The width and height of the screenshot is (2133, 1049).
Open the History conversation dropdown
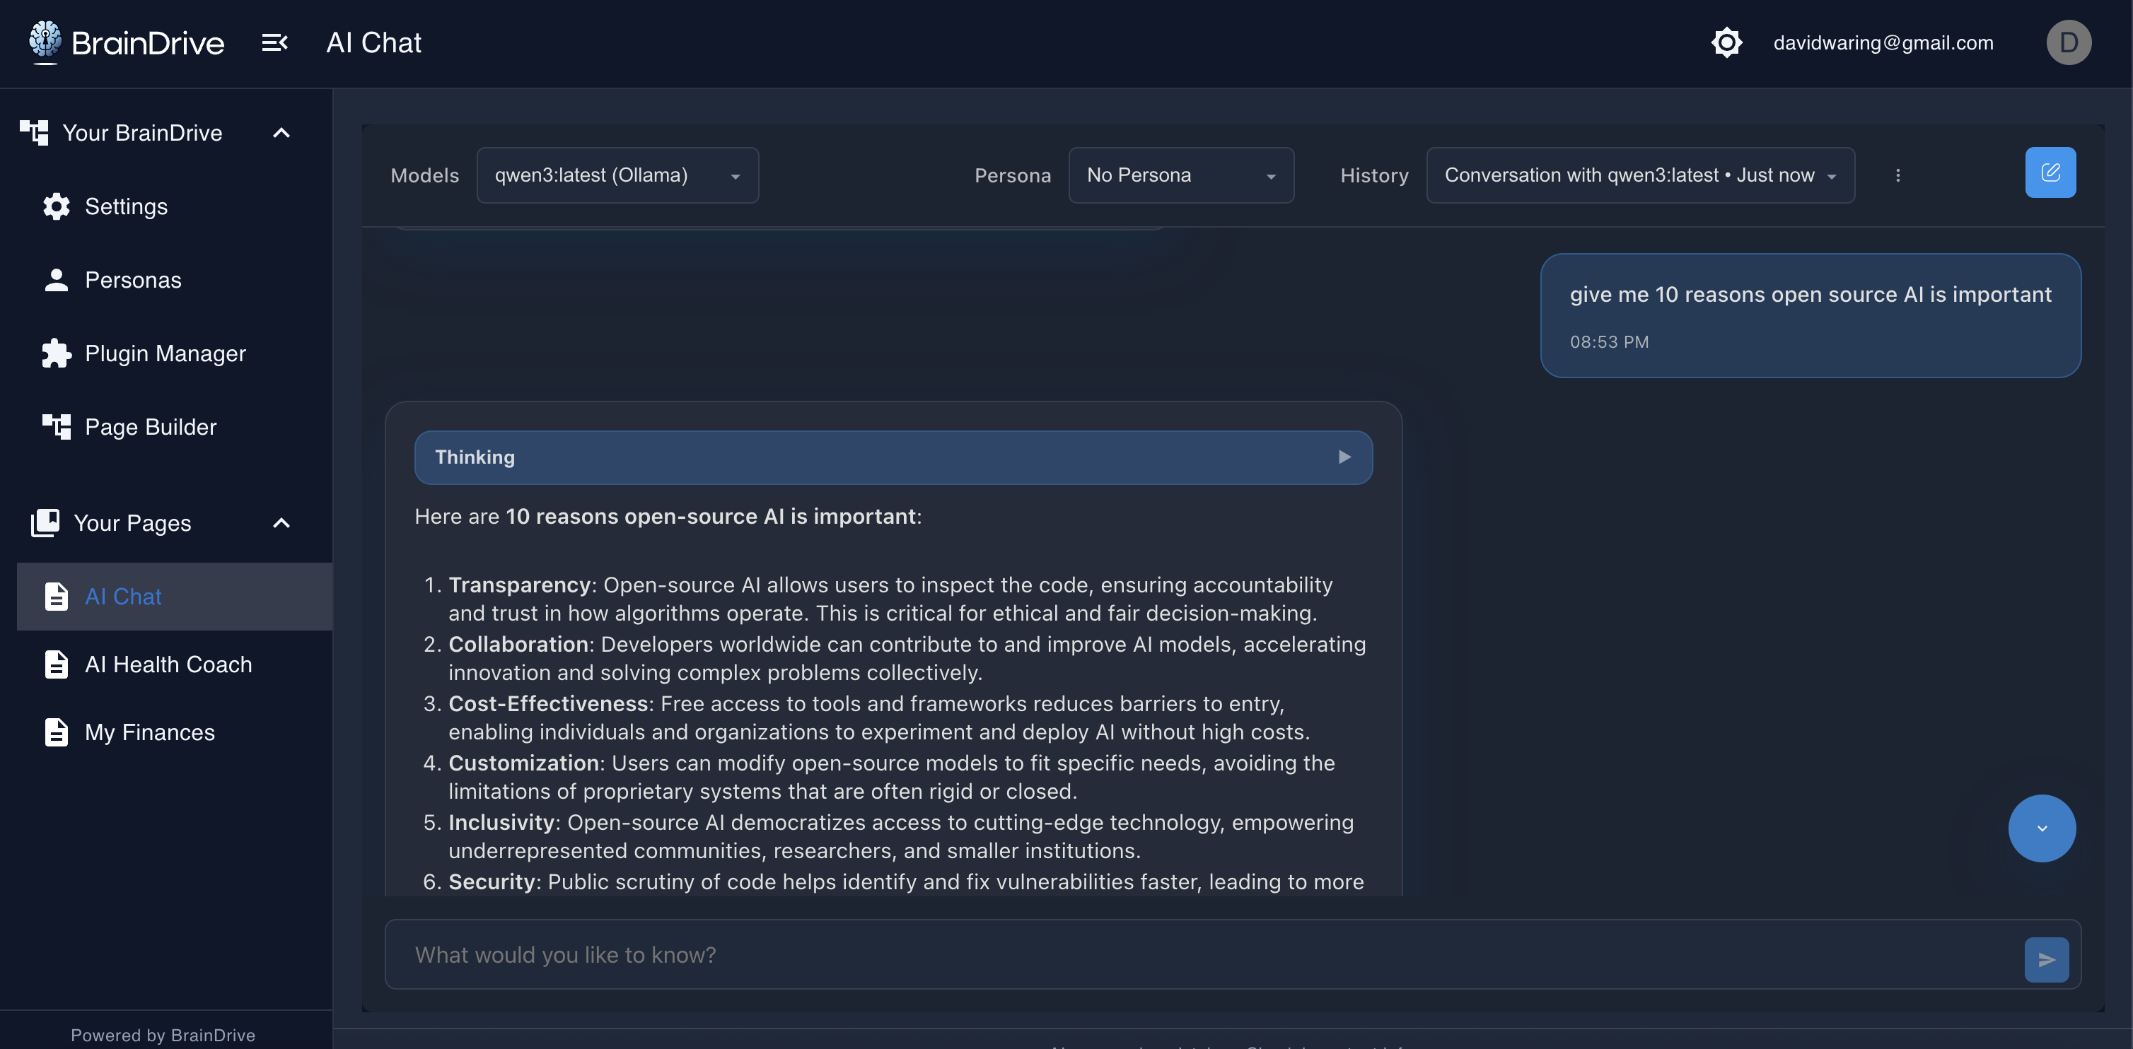[x=1639, y=175]
